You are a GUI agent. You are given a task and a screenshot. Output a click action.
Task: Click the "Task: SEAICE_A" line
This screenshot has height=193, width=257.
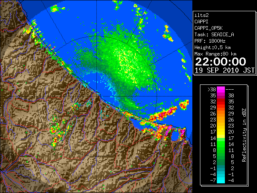[214, 35]
